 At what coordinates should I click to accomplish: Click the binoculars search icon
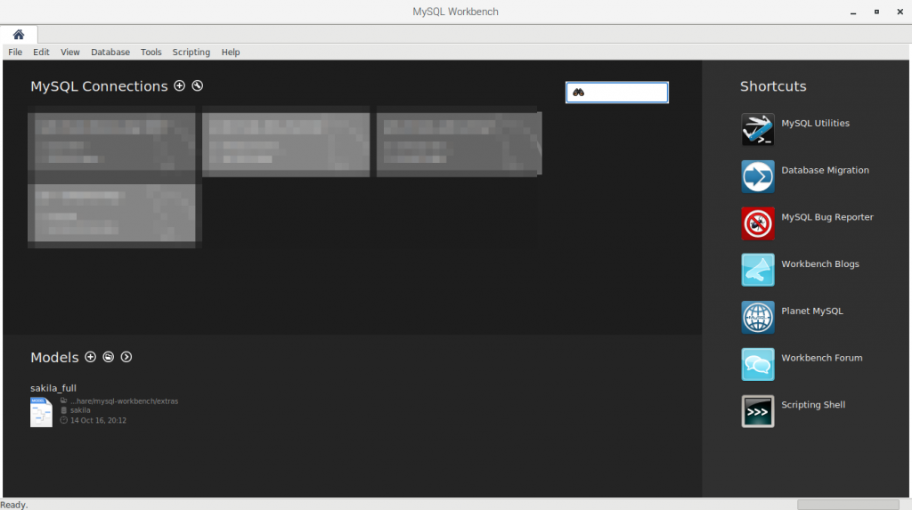[x=578, y=93]
